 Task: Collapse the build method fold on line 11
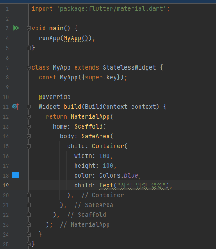[28, 107]
